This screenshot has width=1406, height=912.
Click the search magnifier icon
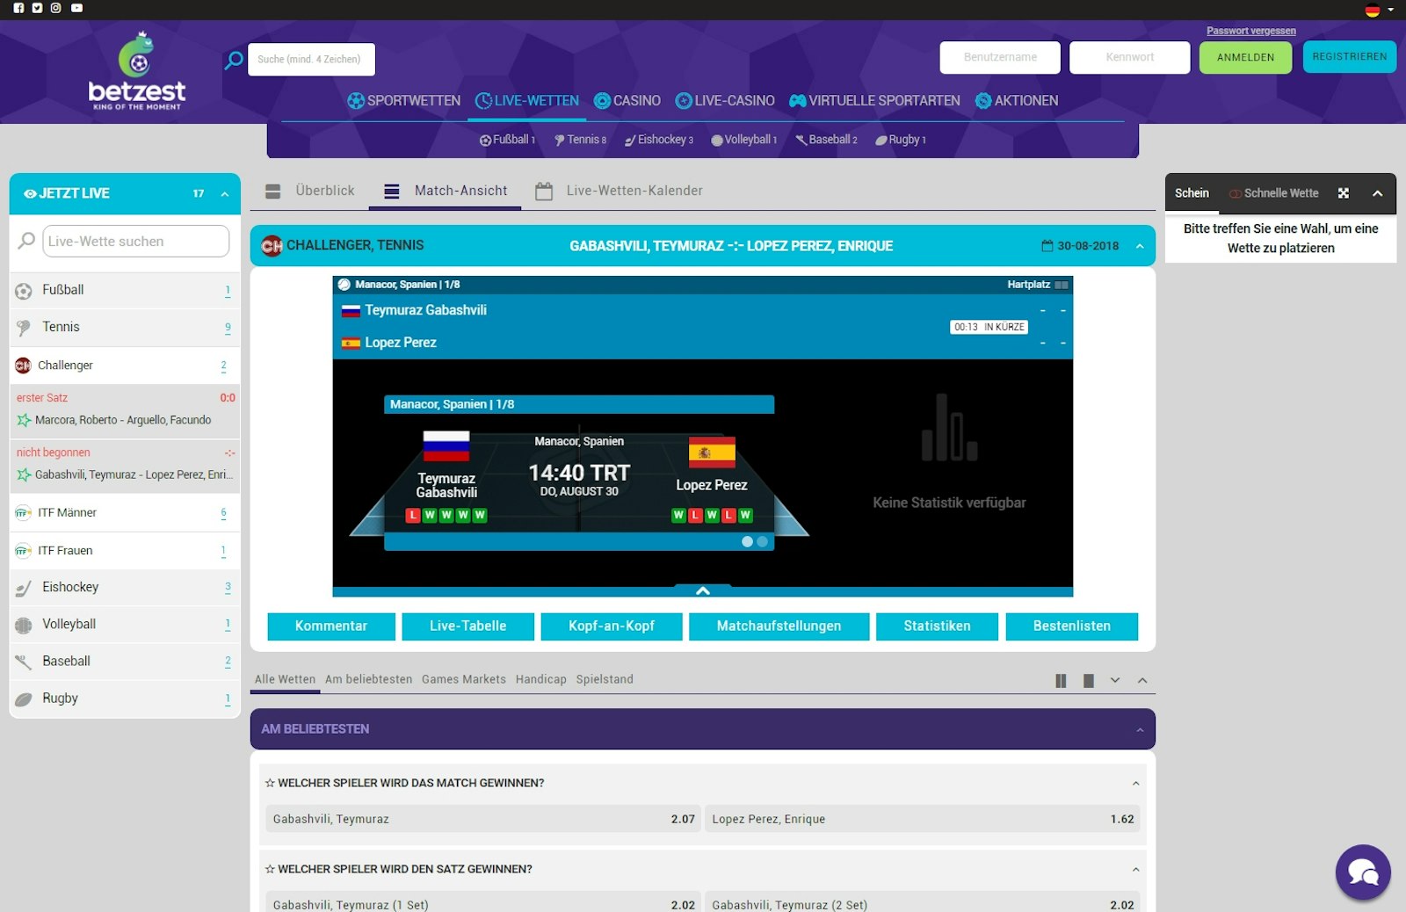[x=234, y=59]
